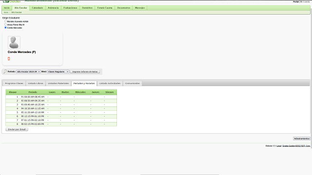Click the Inicio breadcrumb link
The image size is (312, 175).
(x=6, y=12)
